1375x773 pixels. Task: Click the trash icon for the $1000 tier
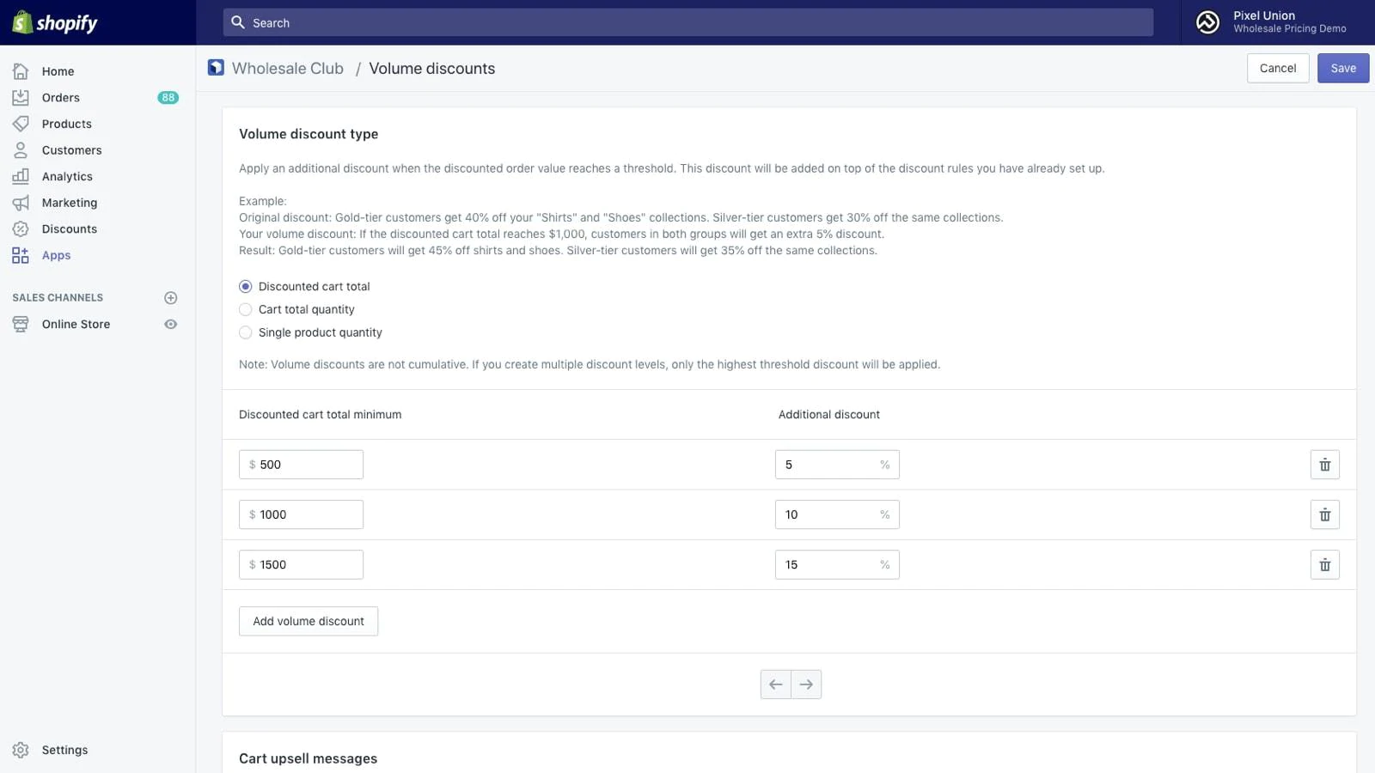click(1324, 514)
